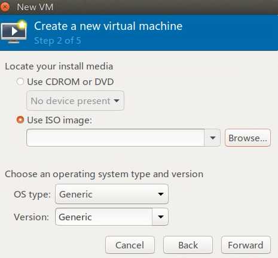Click inside the ISO image path field
Viewport: 278px width, 258px height.
pyautogui.click(x=115, y=138)
